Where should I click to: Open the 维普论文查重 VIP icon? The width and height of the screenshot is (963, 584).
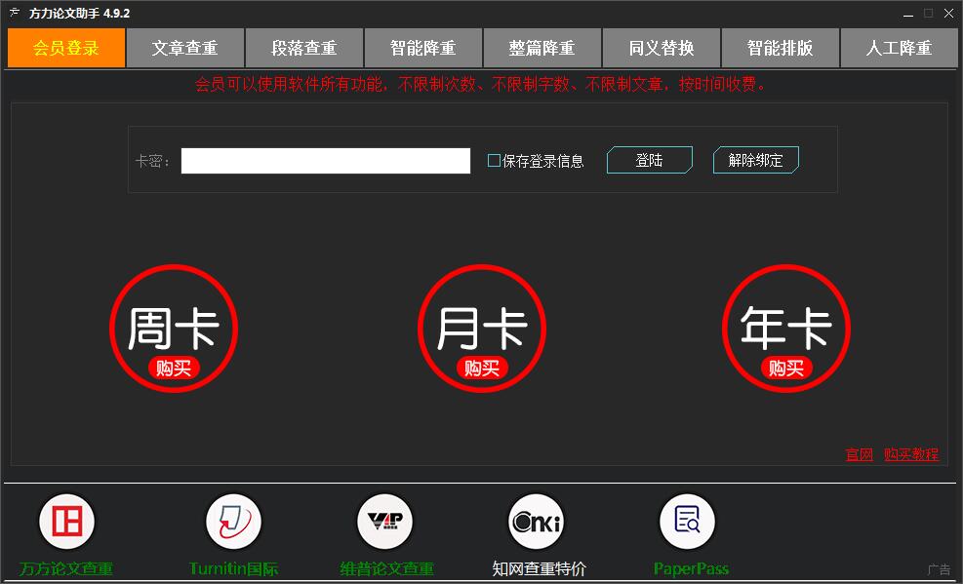tap(384, 521)
